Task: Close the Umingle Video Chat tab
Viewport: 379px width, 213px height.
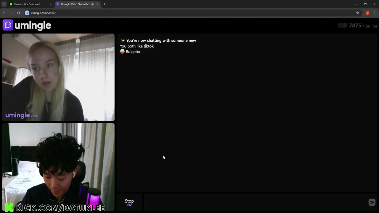Action: pyautogui.click(x=97, y=4)
